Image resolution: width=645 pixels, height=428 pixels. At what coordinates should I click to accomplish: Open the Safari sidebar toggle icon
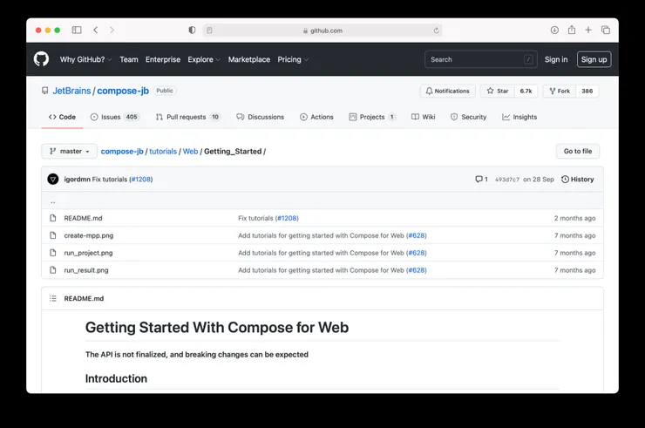[77, 31]
